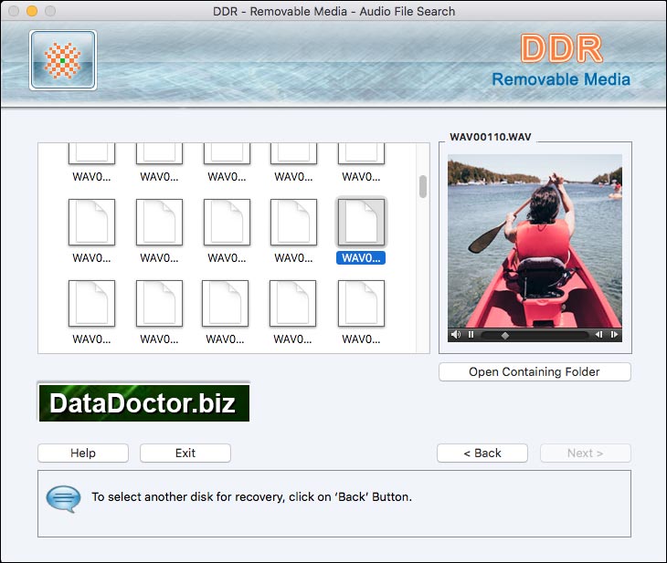Pause the preview playback
The width and height of the screenshot is (667, 563).
tap(471, 335)
